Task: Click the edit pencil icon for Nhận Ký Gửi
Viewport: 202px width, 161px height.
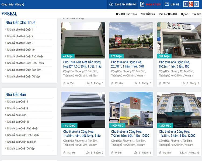Action: [x=142, y=4]
